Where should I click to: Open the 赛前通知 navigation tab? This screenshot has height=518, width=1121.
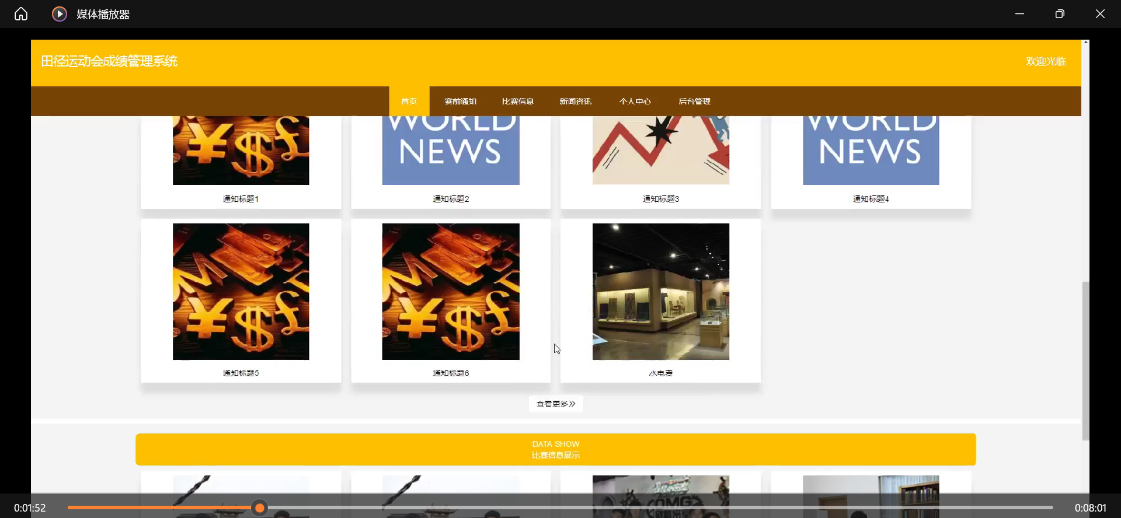pos(461,101)
